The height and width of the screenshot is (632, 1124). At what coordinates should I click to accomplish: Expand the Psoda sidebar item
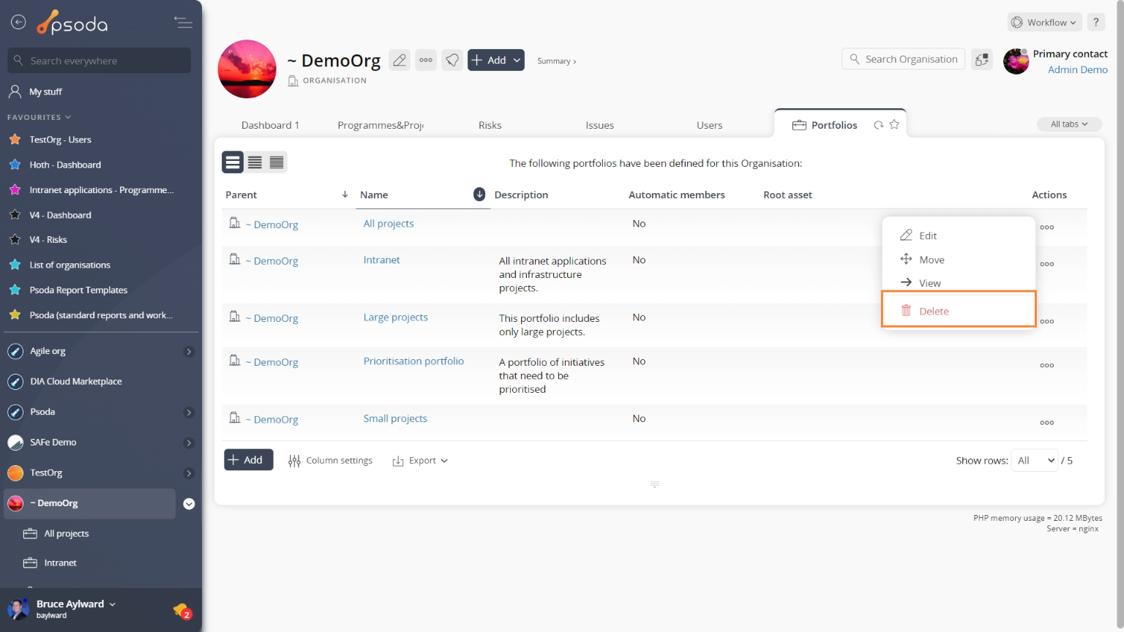[189, 413]
